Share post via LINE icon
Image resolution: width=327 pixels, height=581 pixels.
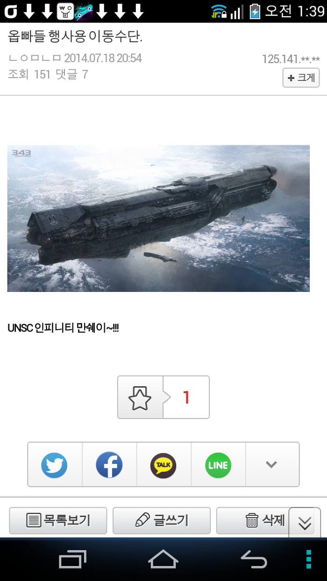point(218,465)
